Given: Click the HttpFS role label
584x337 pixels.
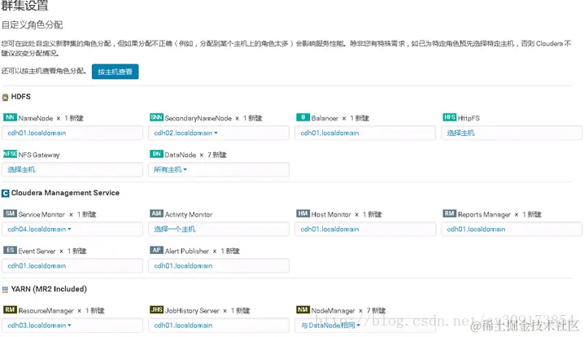Looking at the screenshot, I should [469, 118].
